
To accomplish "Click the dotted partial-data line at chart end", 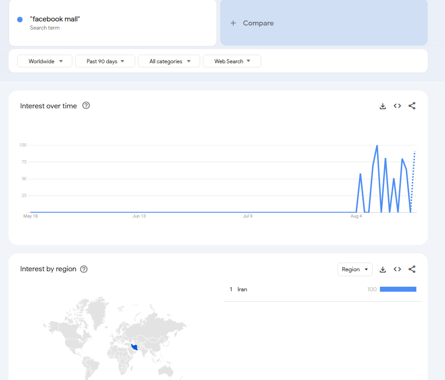I will tap(413, 182).
